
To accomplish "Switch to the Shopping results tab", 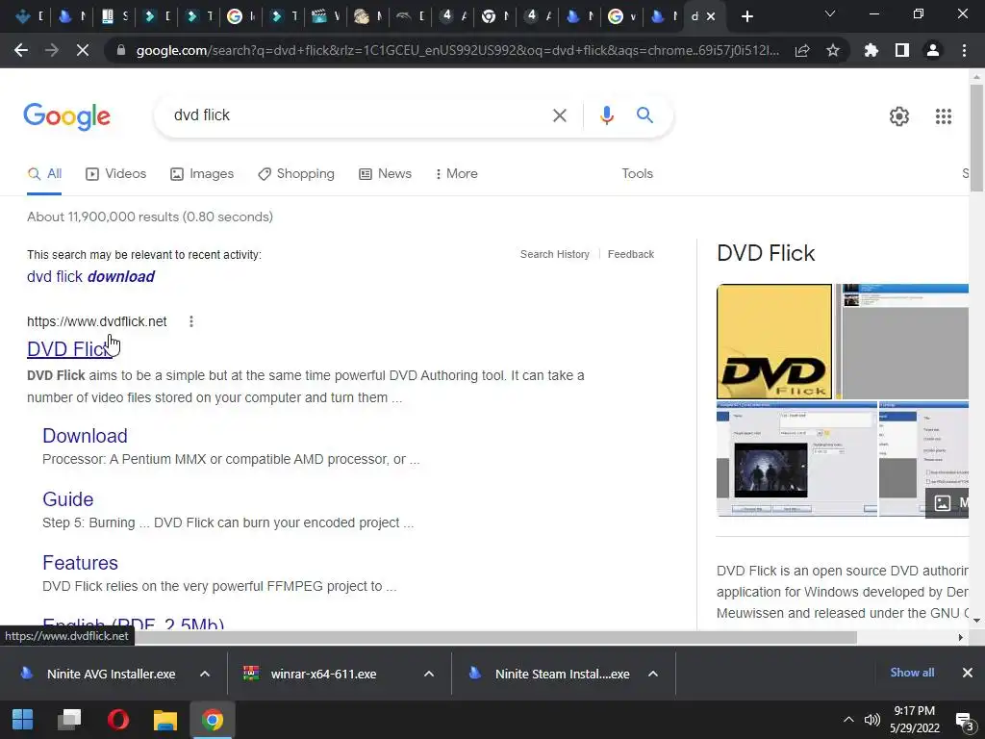I will [x=296, y=174].
